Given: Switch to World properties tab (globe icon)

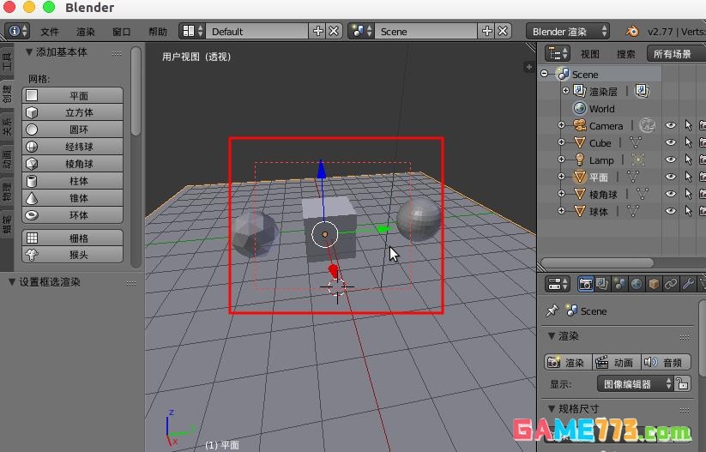Looking at the screenshot, I should tap(637, 284).
